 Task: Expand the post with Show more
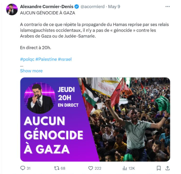point(31,71)
